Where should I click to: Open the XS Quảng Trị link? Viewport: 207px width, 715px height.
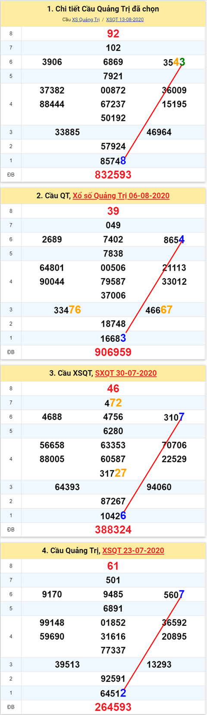pyautogui.click(x=86, y=19)
